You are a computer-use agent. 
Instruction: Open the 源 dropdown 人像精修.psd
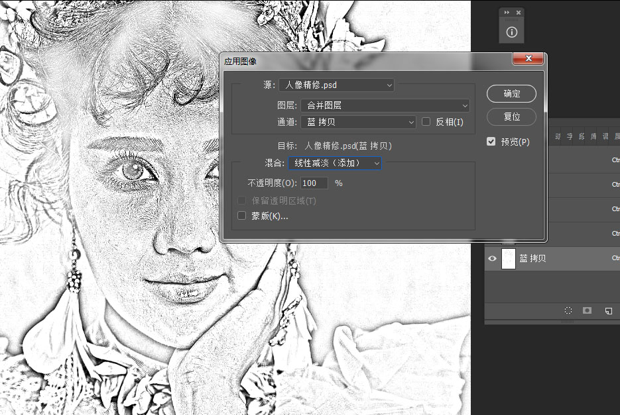(x=336, y=85)
